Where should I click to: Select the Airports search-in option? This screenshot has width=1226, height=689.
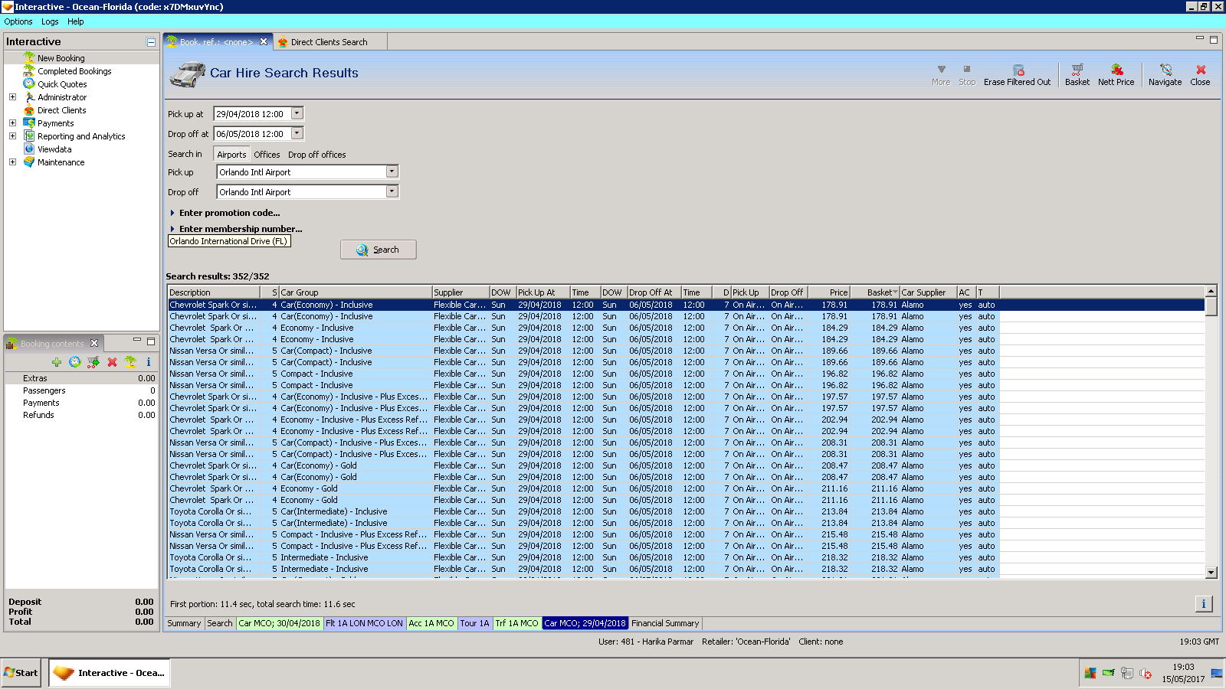(x=231, y=155)
